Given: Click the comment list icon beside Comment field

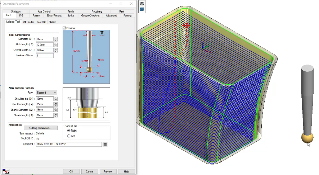Looking at the screenshot, I should [x=105, y=145].
